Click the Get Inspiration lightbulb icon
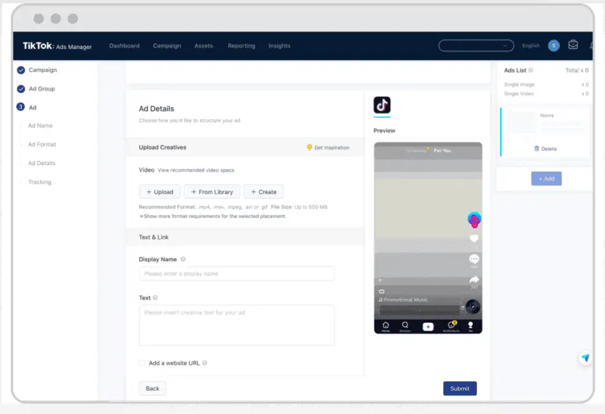Screen dimensions: 605x414 pyautogui.click(x=310, y=147)
